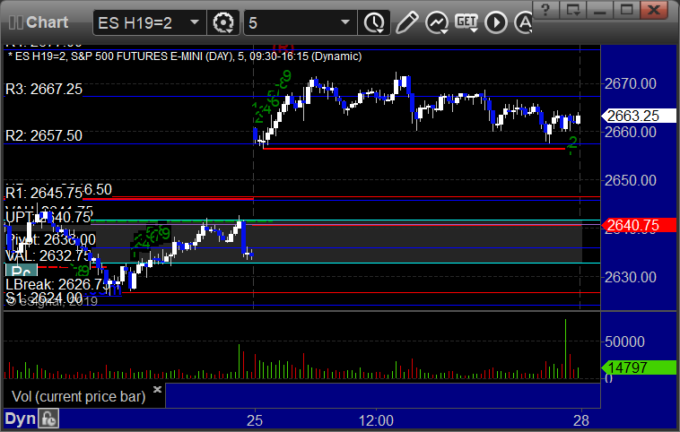
Task: Click the 2630.00 price axis label
Action: point(630,277)
